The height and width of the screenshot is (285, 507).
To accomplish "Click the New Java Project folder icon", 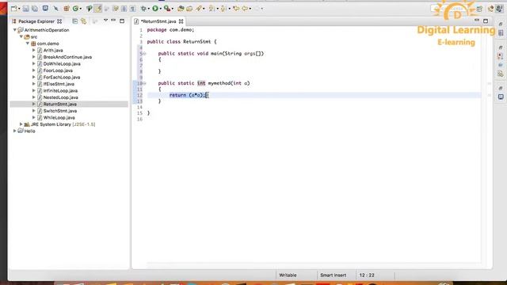I will click(x=181, y=9).
